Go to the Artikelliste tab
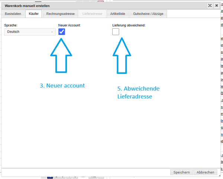The image size is (223, 179). 117,14
